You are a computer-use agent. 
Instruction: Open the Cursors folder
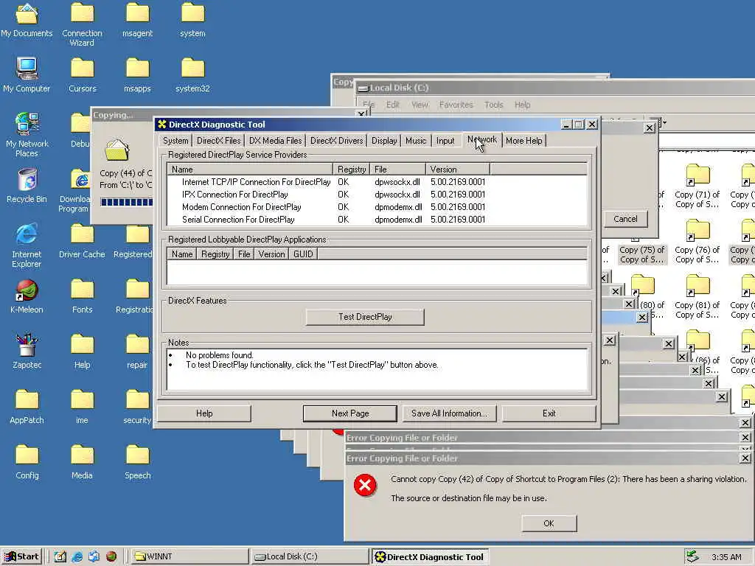[x=83, y=75]
